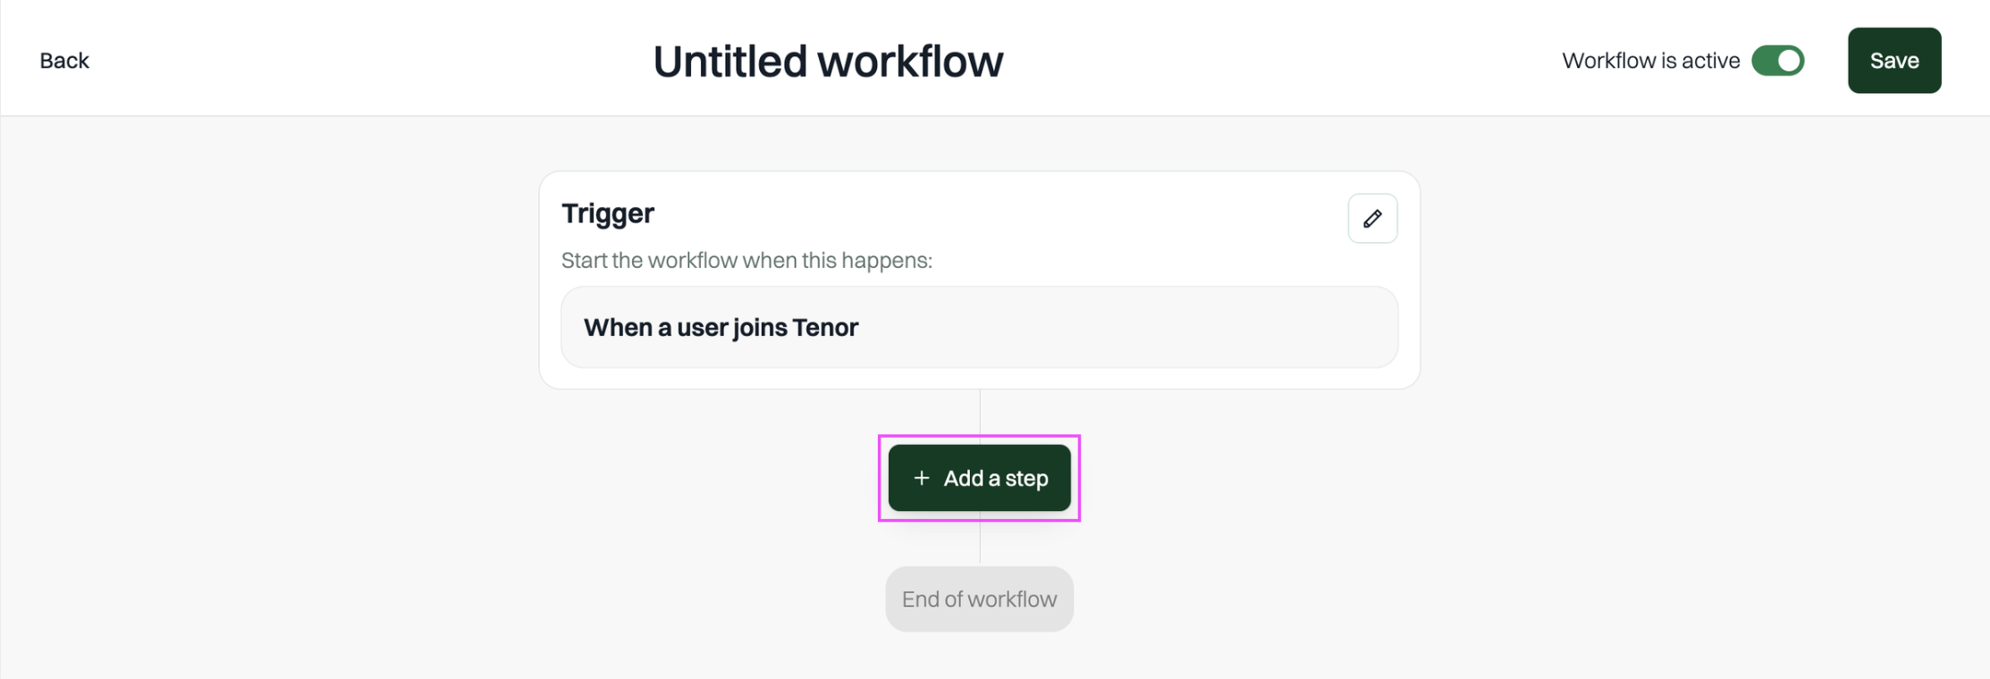This screenshot has height=679, width=1990.
Task: Click the dark green Save button
Action: click(x=1894, y=61)
